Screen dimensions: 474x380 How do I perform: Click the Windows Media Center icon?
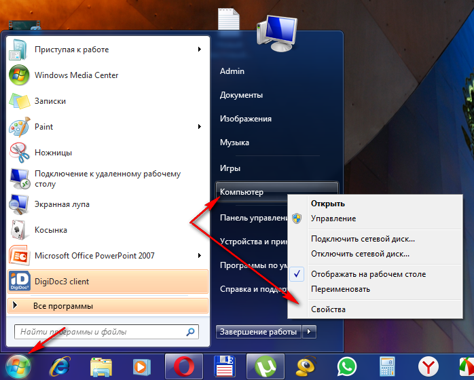(19, 75)
